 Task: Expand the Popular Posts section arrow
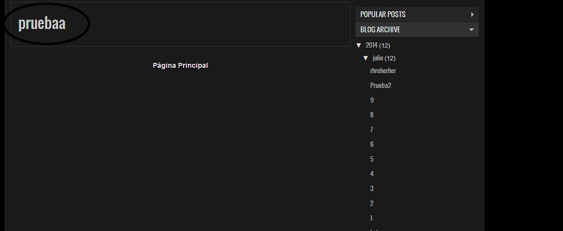[472, 15]
